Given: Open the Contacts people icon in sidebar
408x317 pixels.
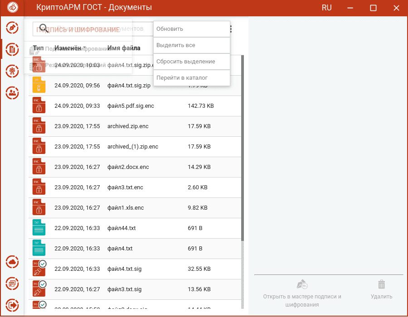Looking at the screenshot, I should [12, 93].
